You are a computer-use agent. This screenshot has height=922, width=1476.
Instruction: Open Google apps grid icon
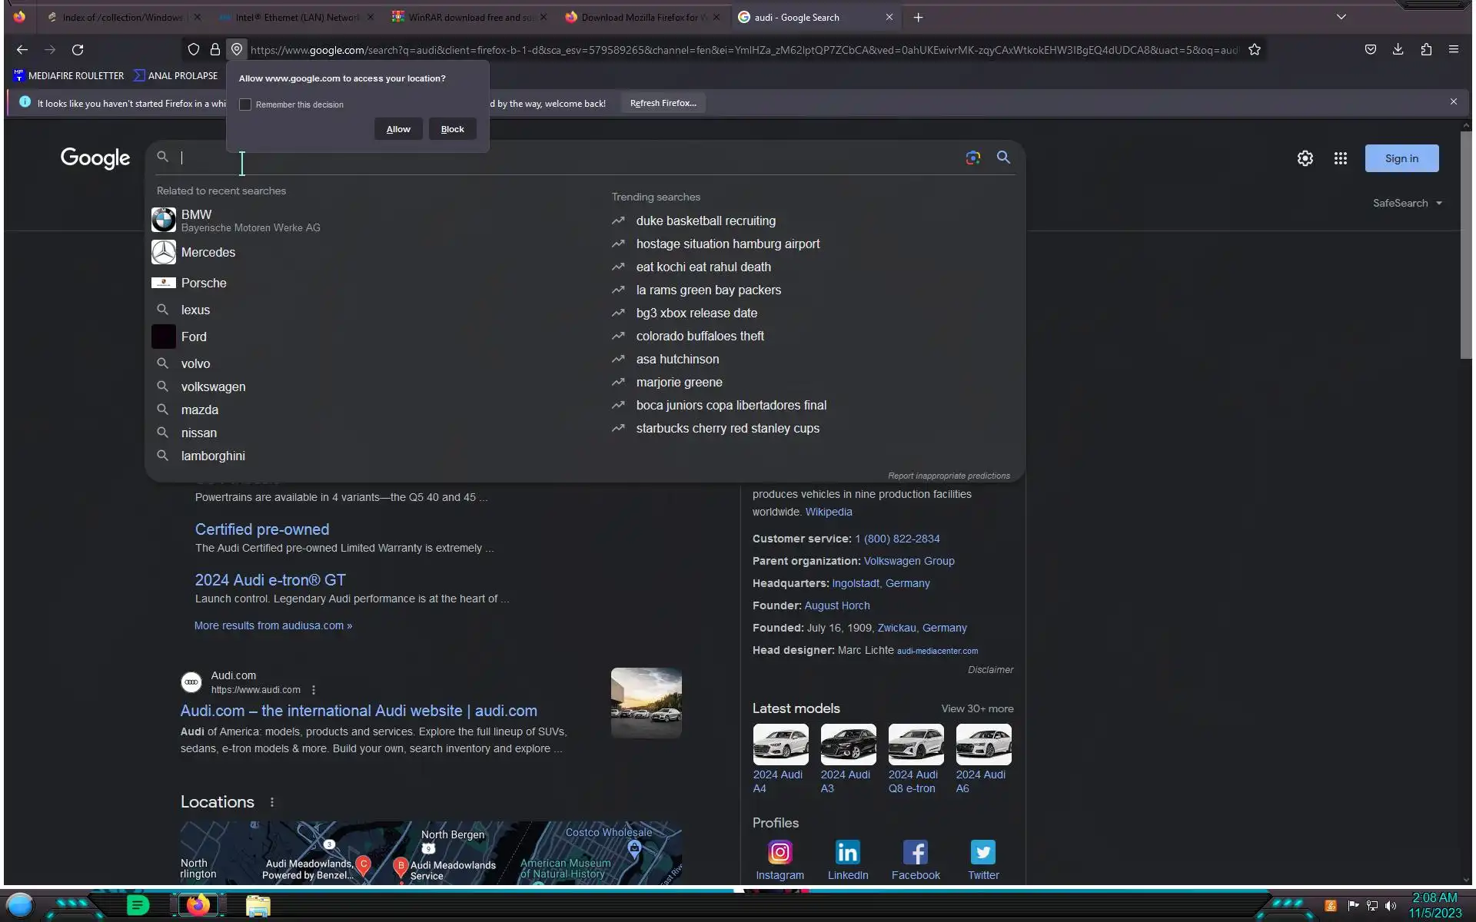[1340, 158]
